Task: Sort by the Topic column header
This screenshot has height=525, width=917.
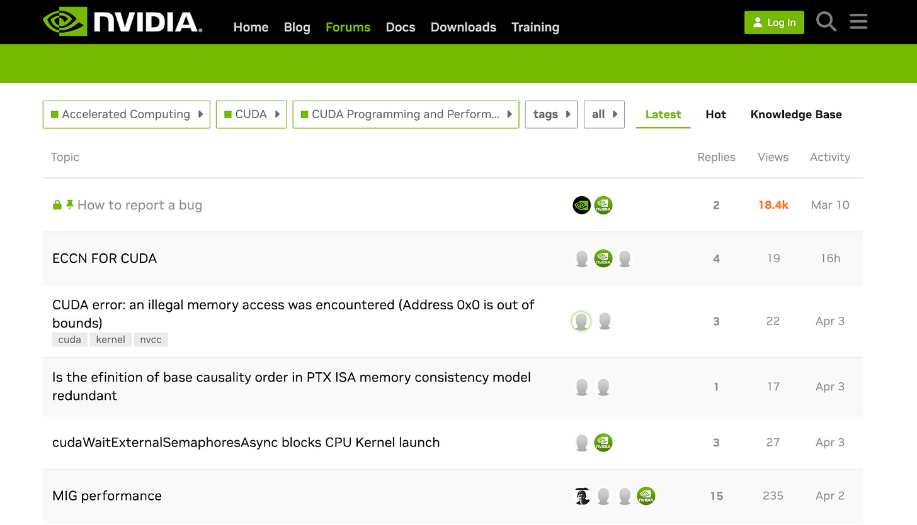Action: pyautogui.click(x=65, y=157)
